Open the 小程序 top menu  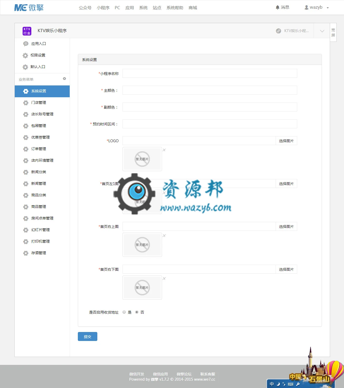[x=103, y=8]
